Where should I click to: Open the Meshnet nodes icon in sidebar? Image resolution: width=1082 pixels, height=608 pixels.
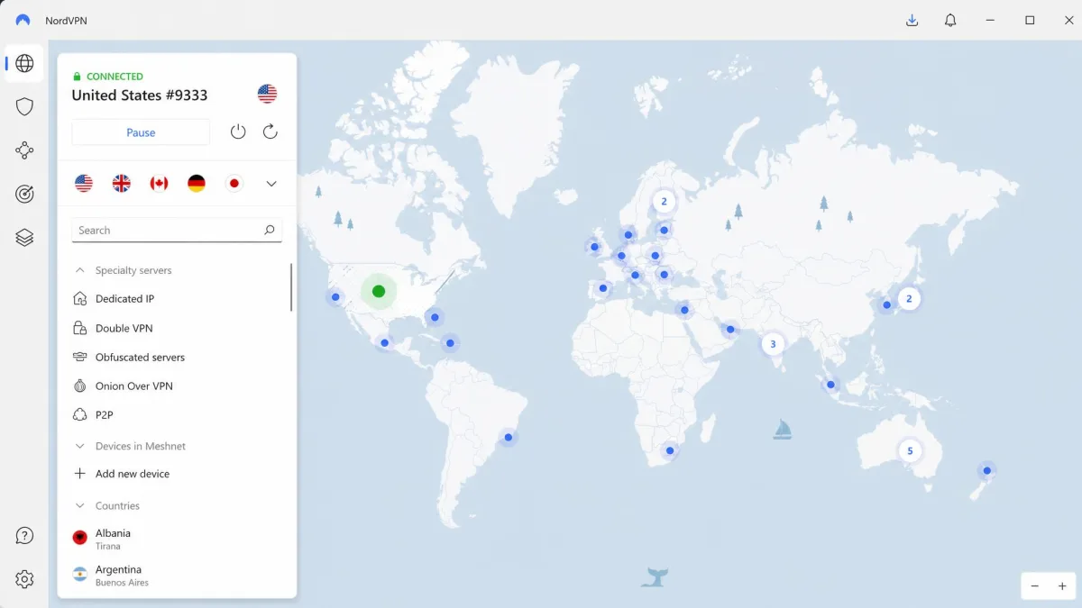click(24, 150)
